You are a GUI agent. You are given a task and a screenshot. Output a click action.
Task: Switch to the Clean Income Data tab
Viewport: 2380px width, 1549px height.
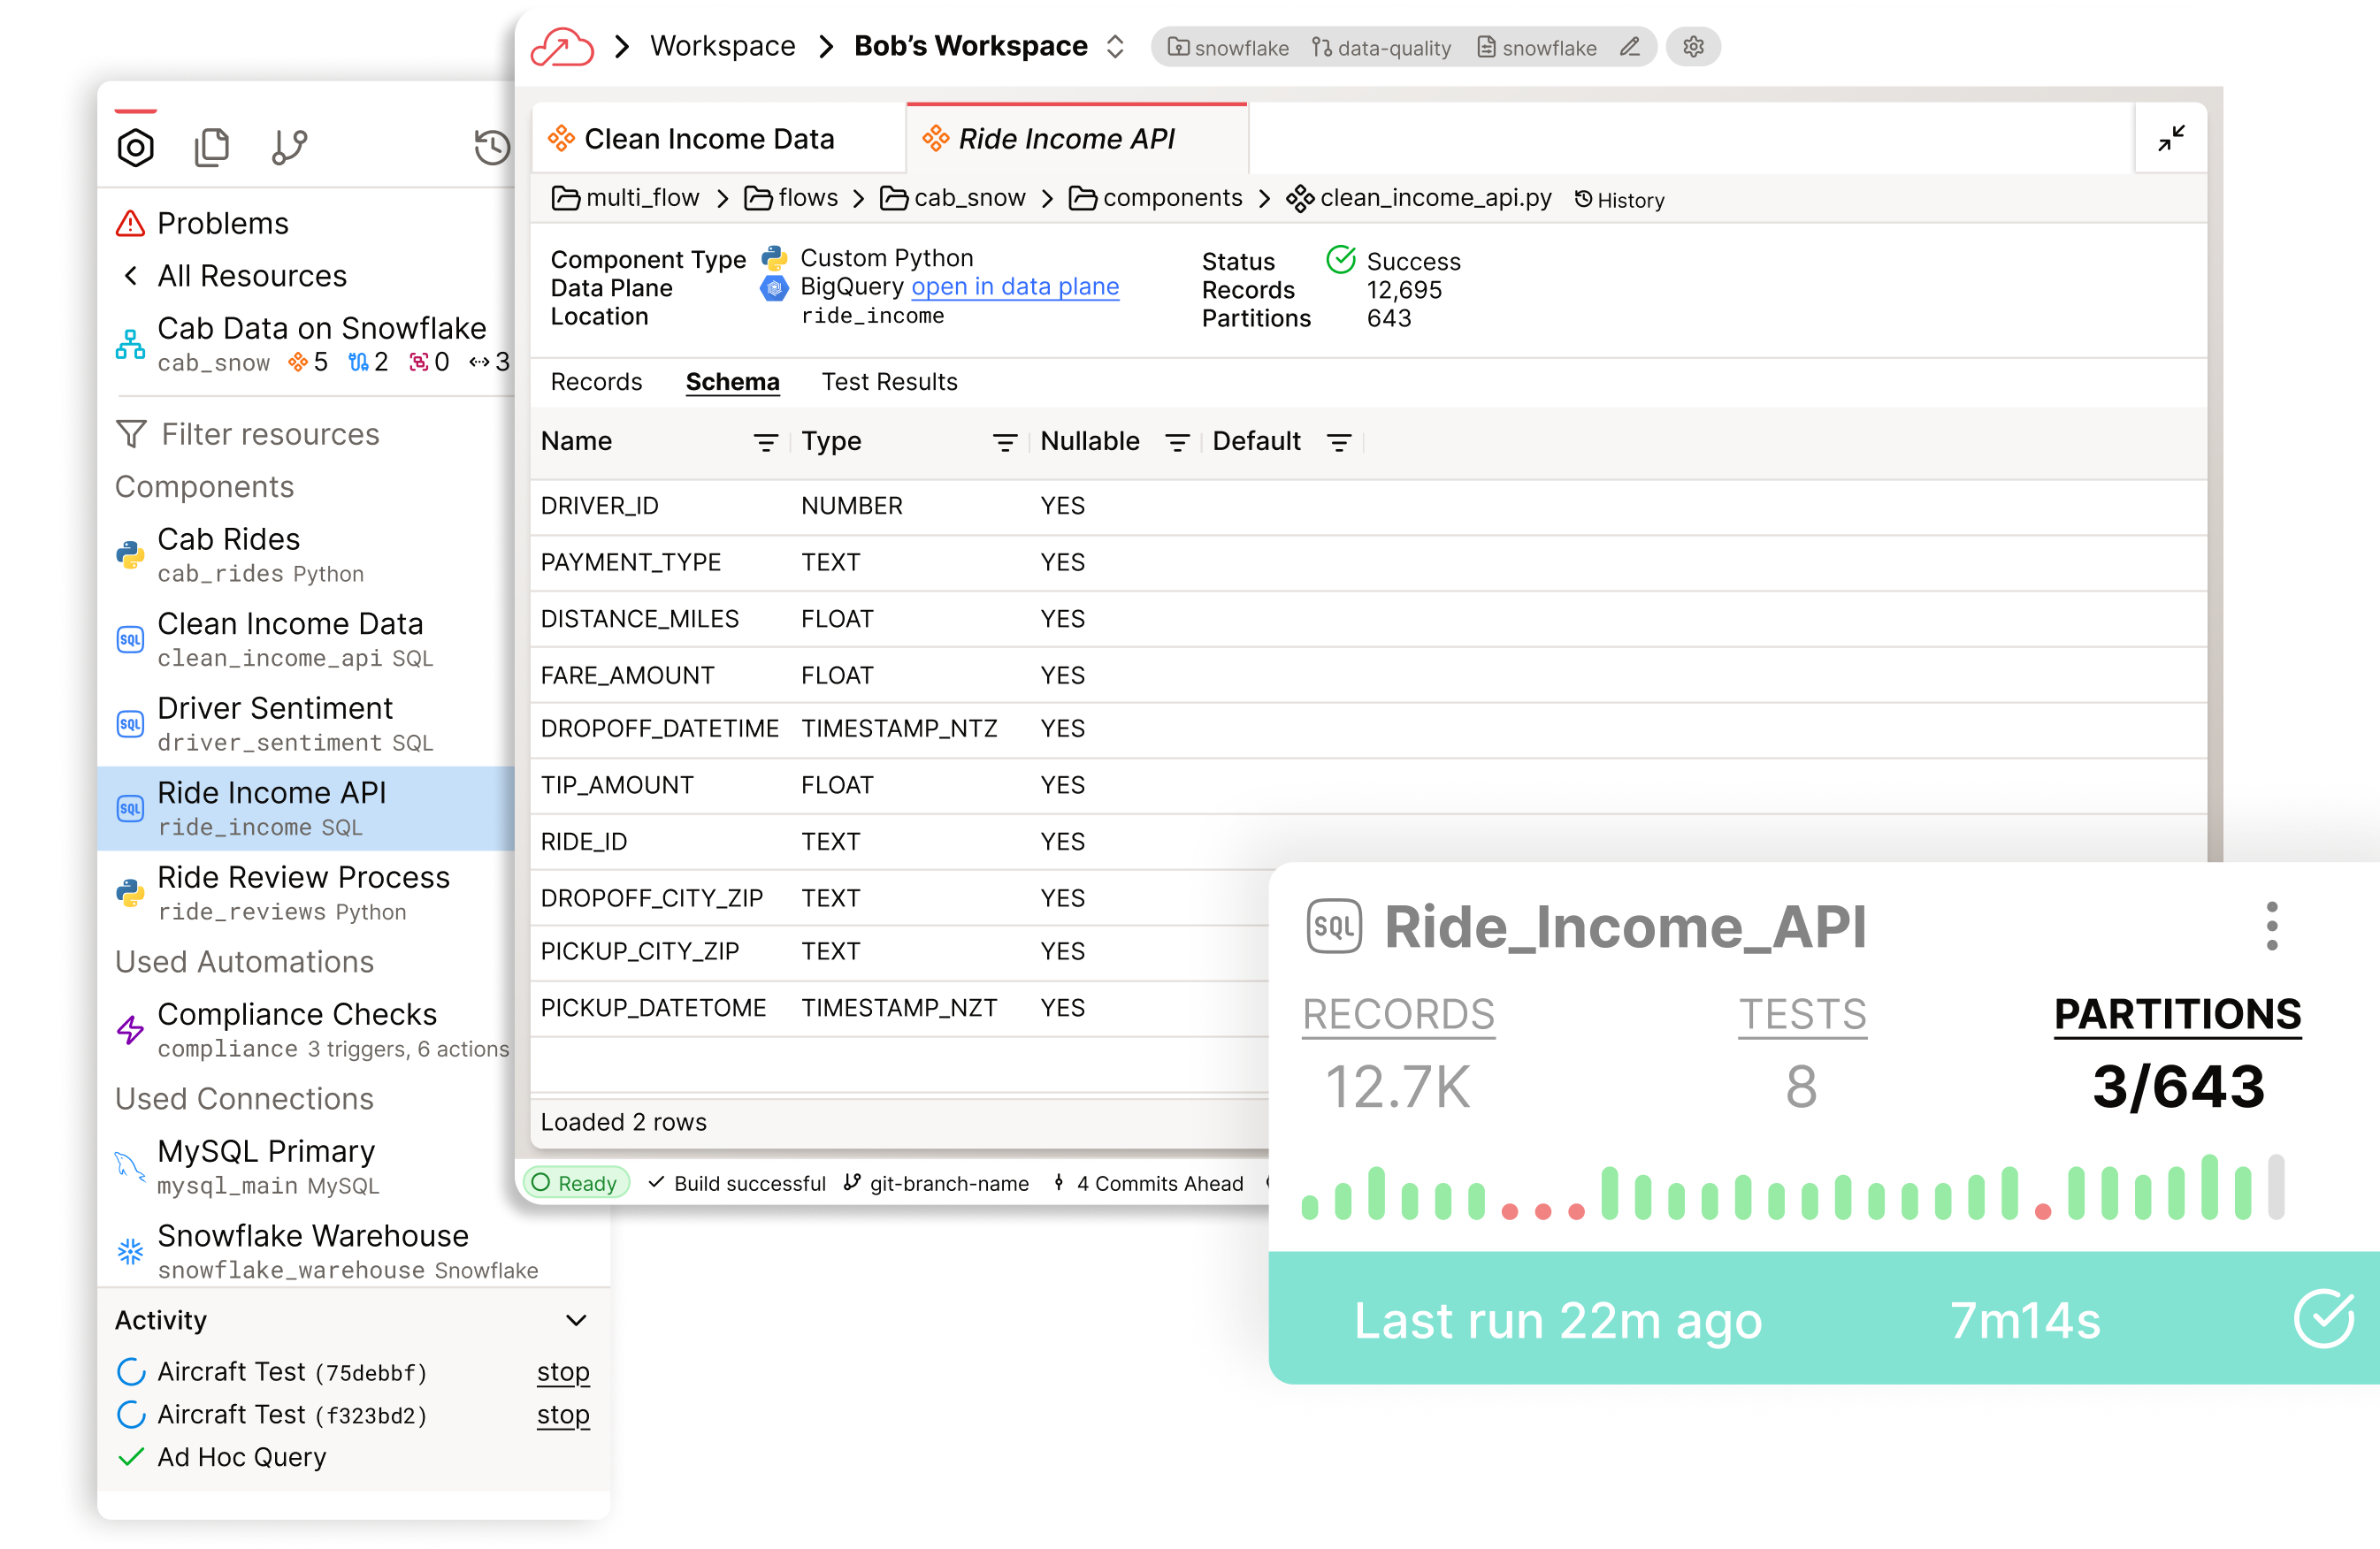708,139
